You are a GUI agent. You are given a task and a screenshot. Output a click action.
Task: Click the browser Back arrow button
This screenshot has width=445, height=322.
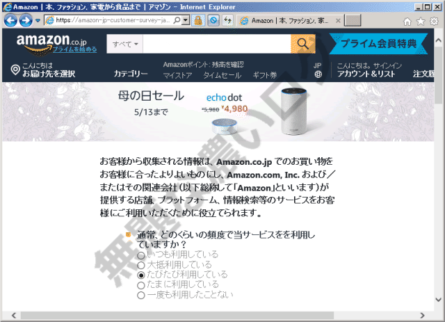point(10,20)
